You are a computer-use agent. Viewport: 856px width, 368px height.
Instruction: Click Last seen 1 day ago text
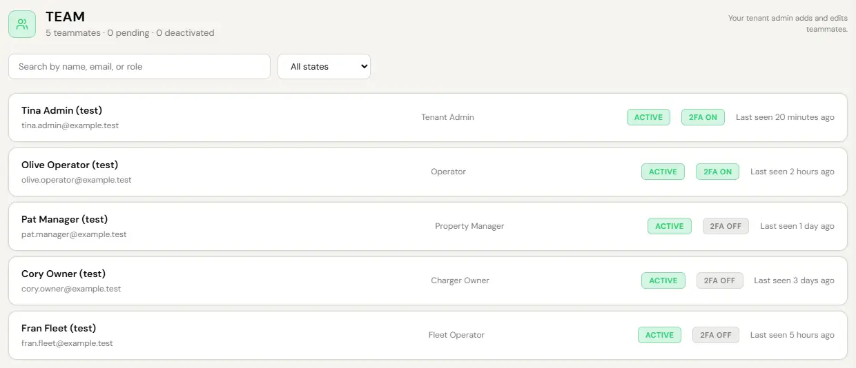pos(797,226)
